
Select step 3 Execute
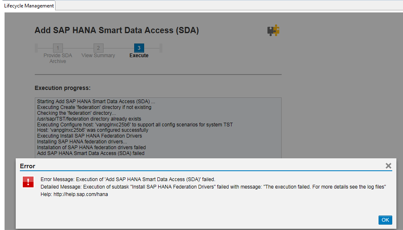[x=139, y=48]
